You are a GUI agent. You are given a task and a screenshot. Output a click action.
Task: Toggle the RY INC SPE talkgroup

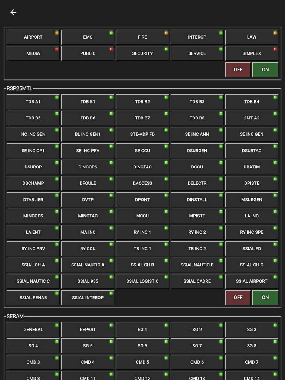click(x=252, y=232)
